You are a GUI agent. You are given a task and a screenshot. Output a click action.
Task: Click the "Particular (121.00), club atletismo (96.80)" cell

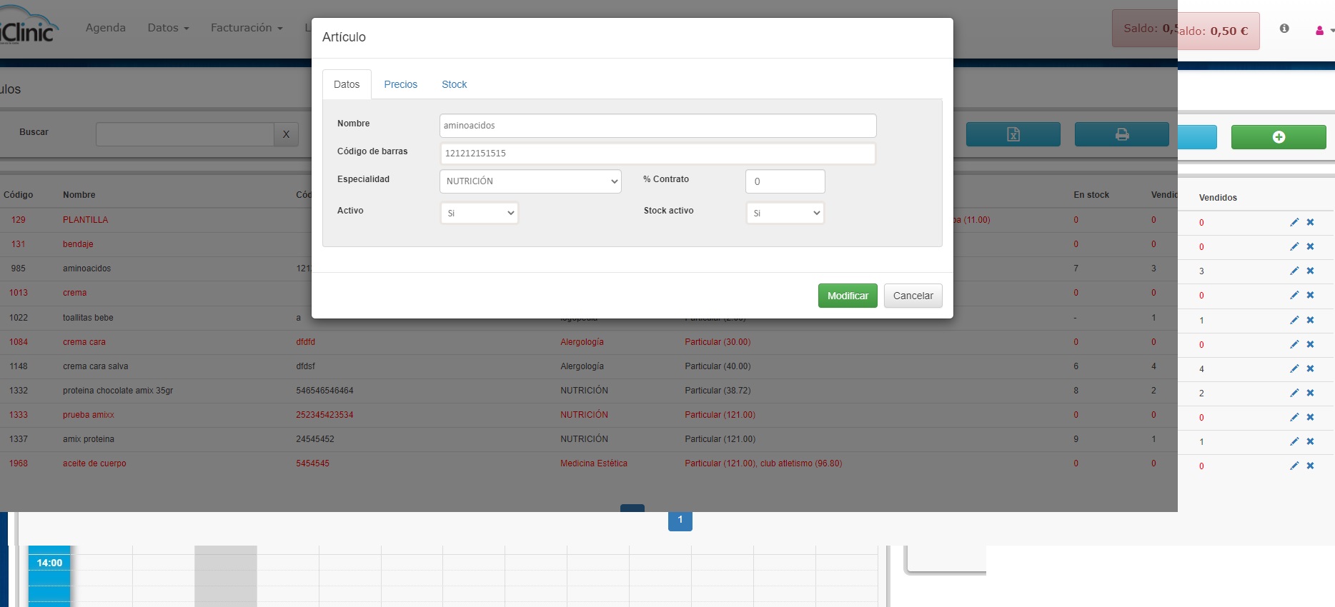coord(763,463)
